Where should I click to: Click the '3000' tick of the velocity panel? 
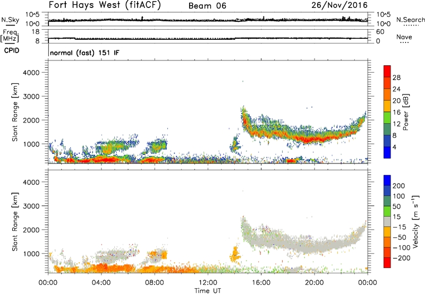click(x=31, y=206)
